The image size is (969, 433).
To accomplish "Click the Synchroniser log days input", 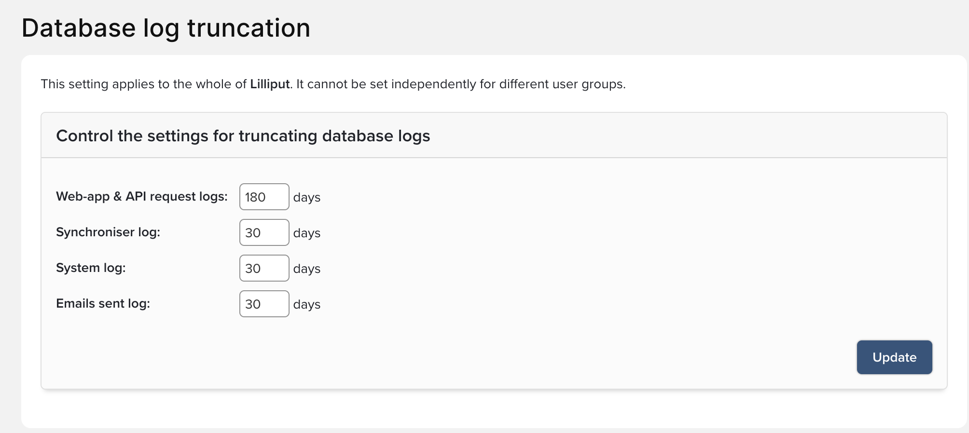I will click(264, 232).
